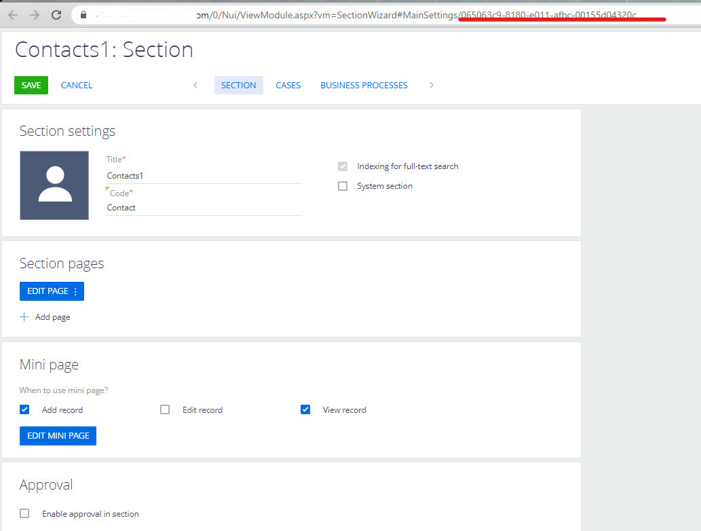Add a new page using the plus icon

click(x=24, y=316)
